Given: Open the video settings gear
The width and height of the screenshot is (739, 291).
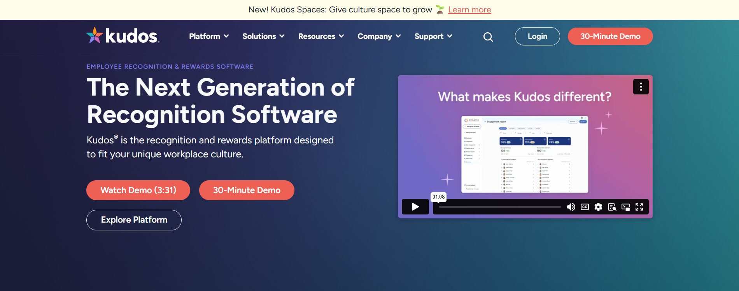Looking at the screenshot, I should 598,207.
